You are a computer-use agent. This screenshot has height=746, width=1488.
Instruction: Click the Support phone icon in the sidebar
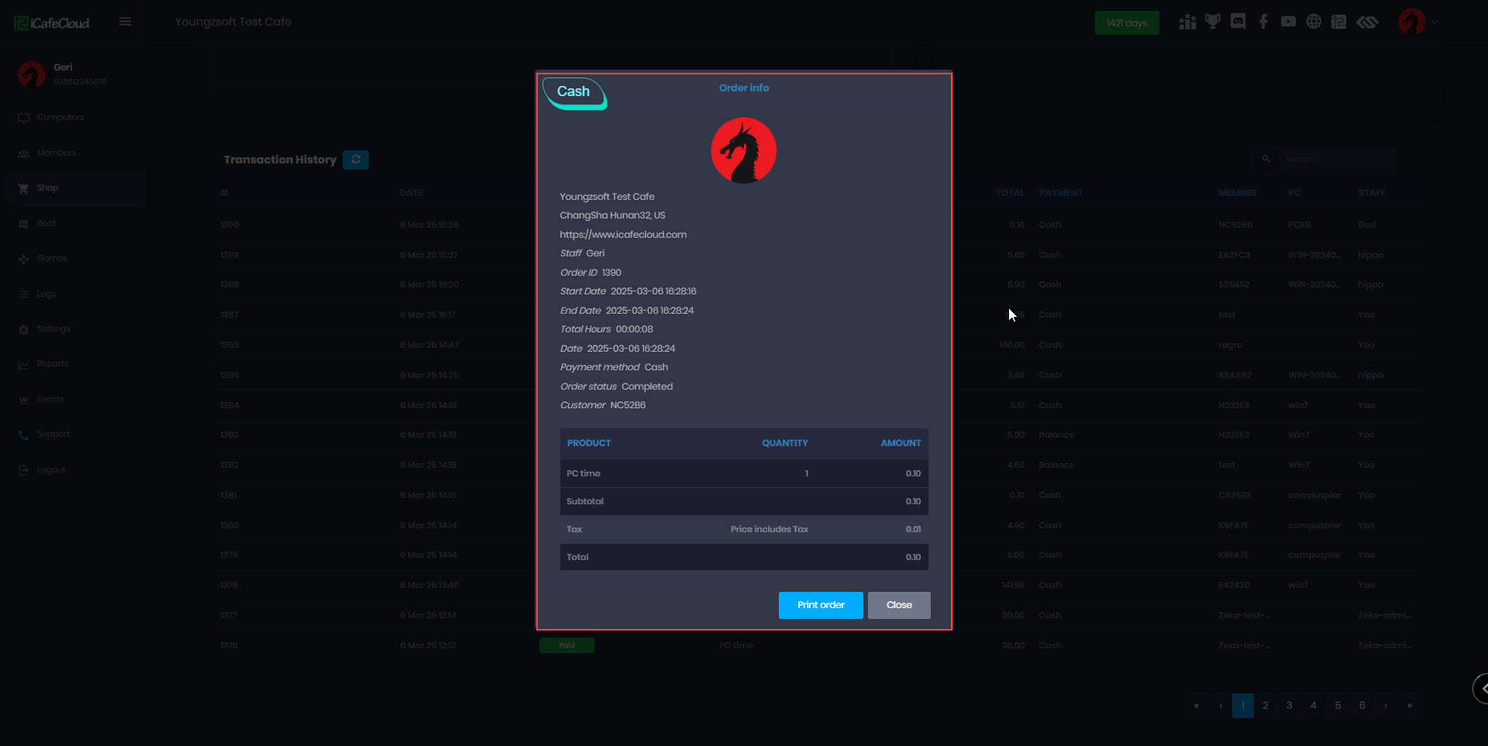point(23,435)
